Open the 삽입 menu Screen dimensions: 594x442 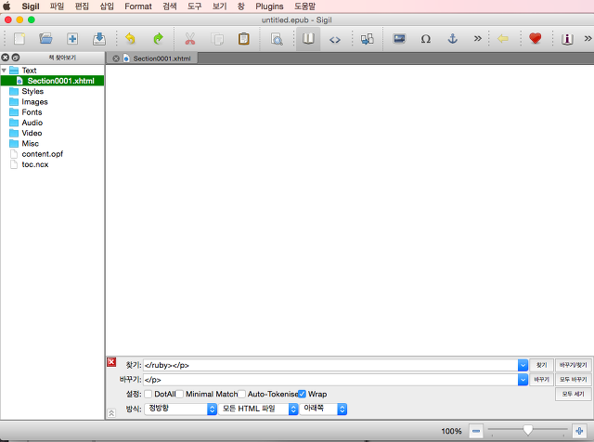pyautogui.click(x=107, y=6)
